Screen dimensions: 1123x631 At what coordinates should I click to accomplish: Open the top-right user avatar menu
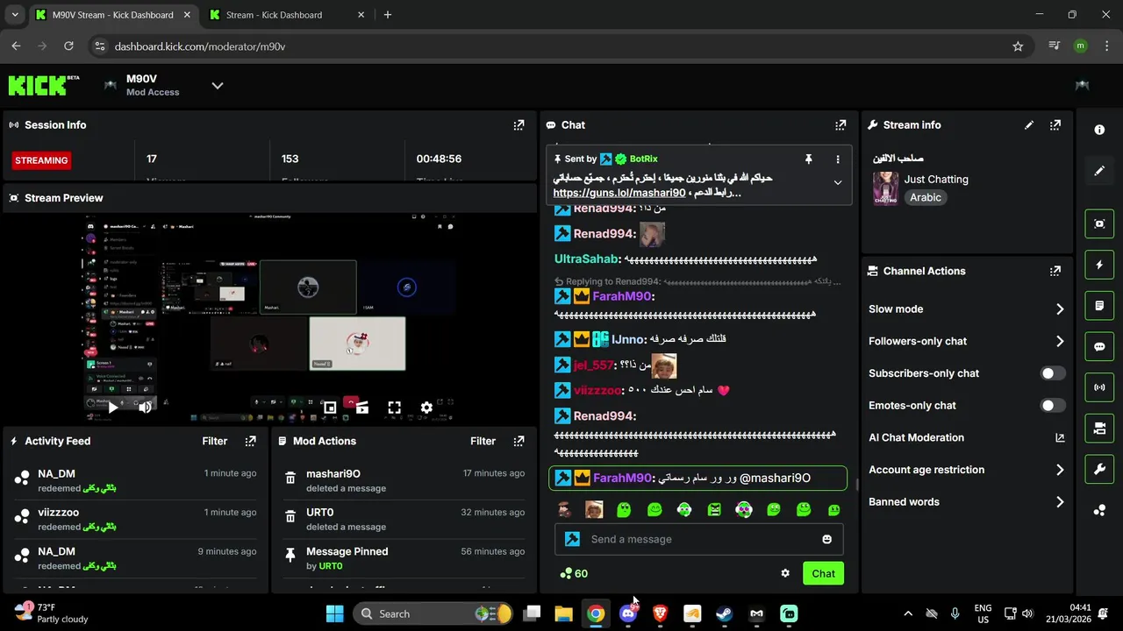pos(1082,85)
